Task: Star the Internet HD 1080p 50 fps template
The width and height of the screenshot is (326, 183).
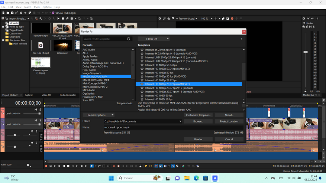Action: click(x=142, y=73)
